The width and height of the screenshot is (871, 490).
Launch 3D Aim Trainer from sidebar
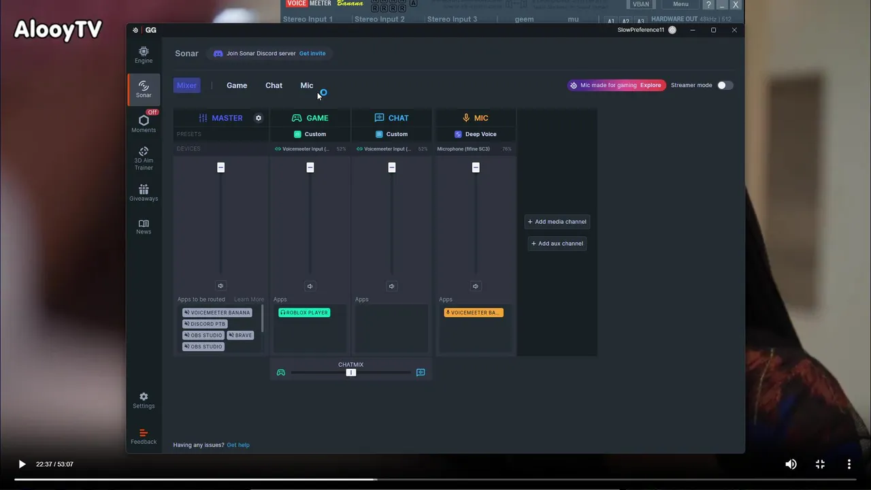pyautogui.click(x=144, y=159)
